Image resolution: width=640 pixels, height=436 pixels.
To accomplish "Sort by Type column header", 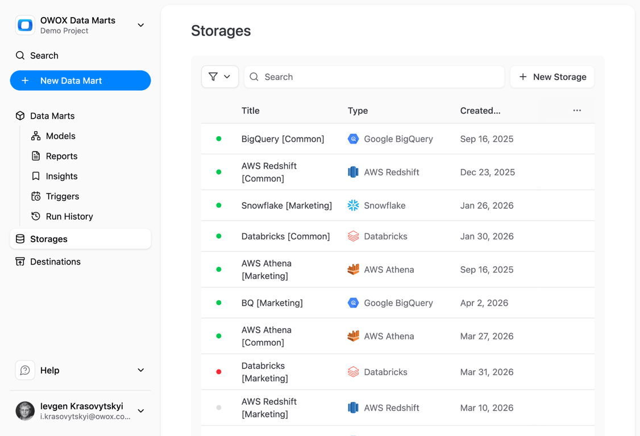I will 358,111.
